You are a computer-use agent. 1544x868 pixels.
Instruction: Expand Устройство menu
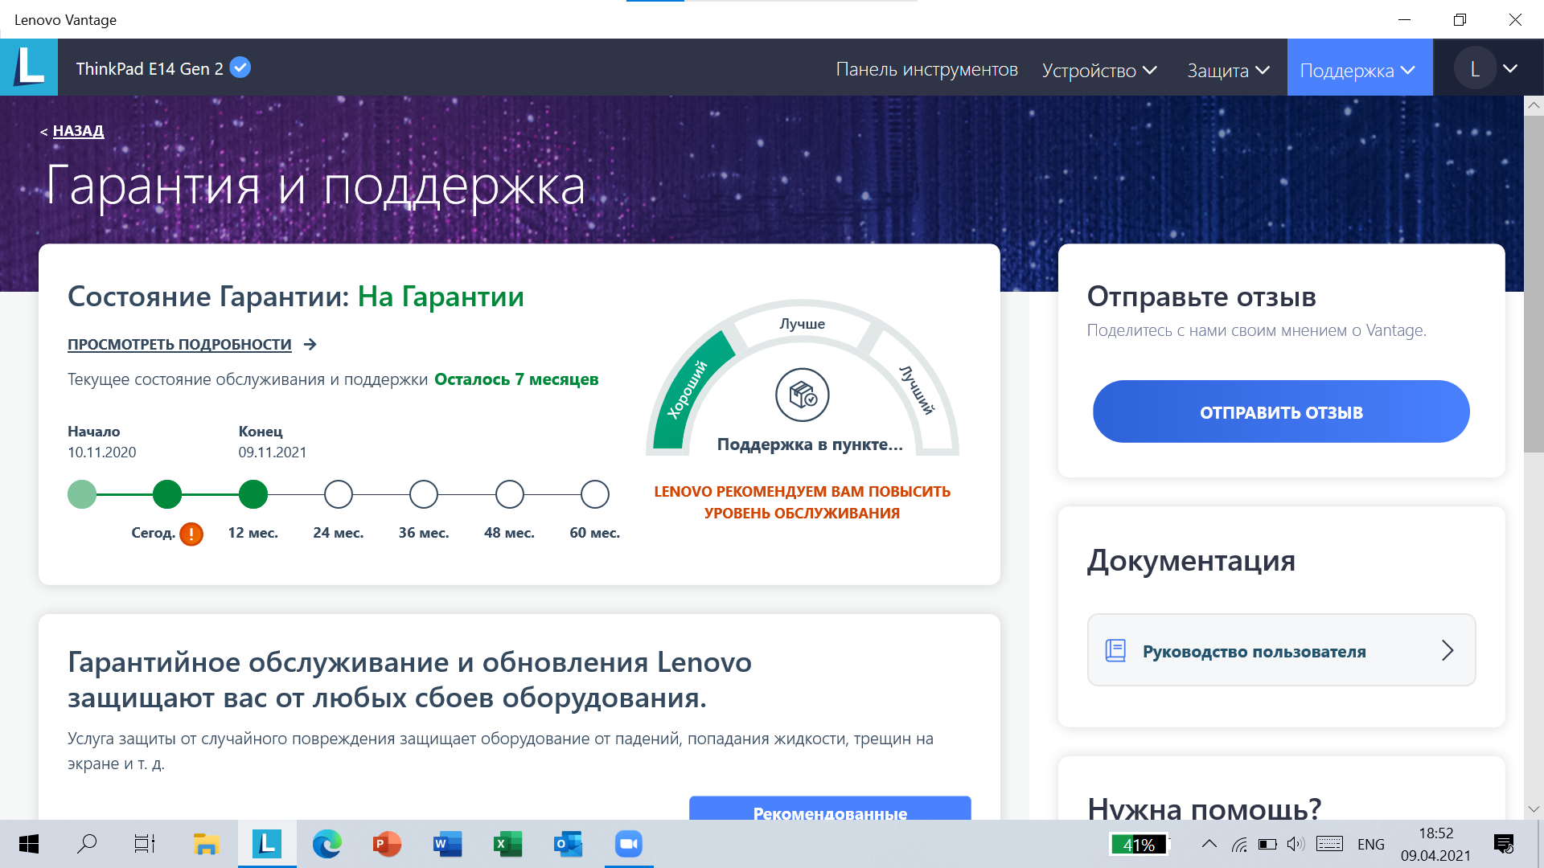click(x=1099, y=70)
